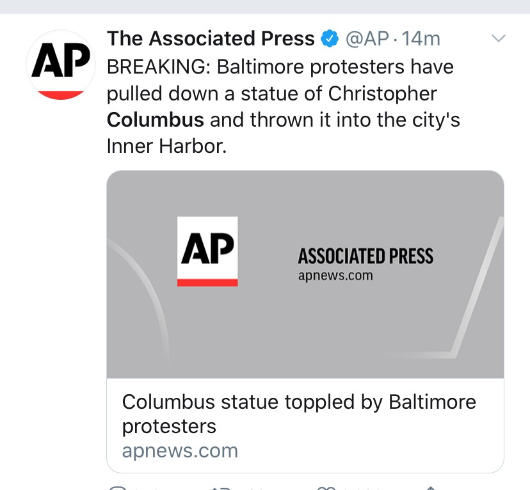Click the gray bar above the tweet
Screen dimensions: 530x490
click(265, 6)
